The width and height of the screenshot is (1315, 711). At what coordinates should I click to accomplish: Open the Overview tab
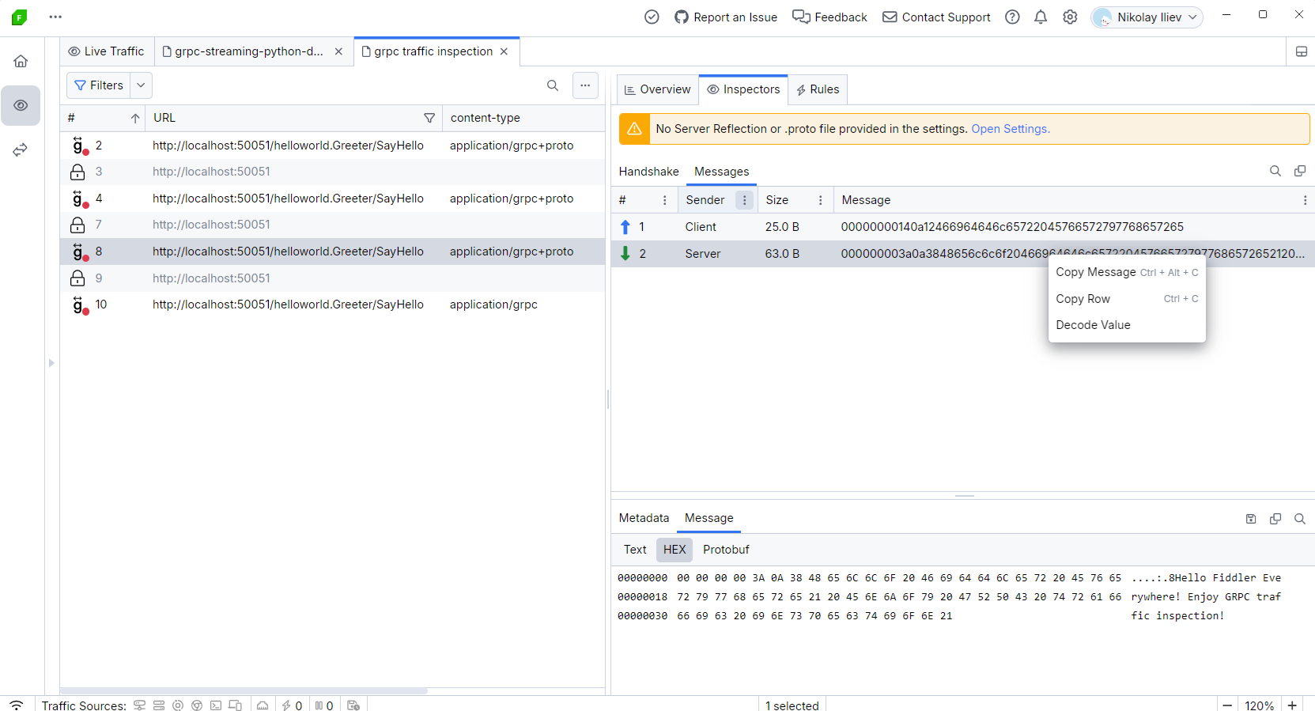coord(658,89)
